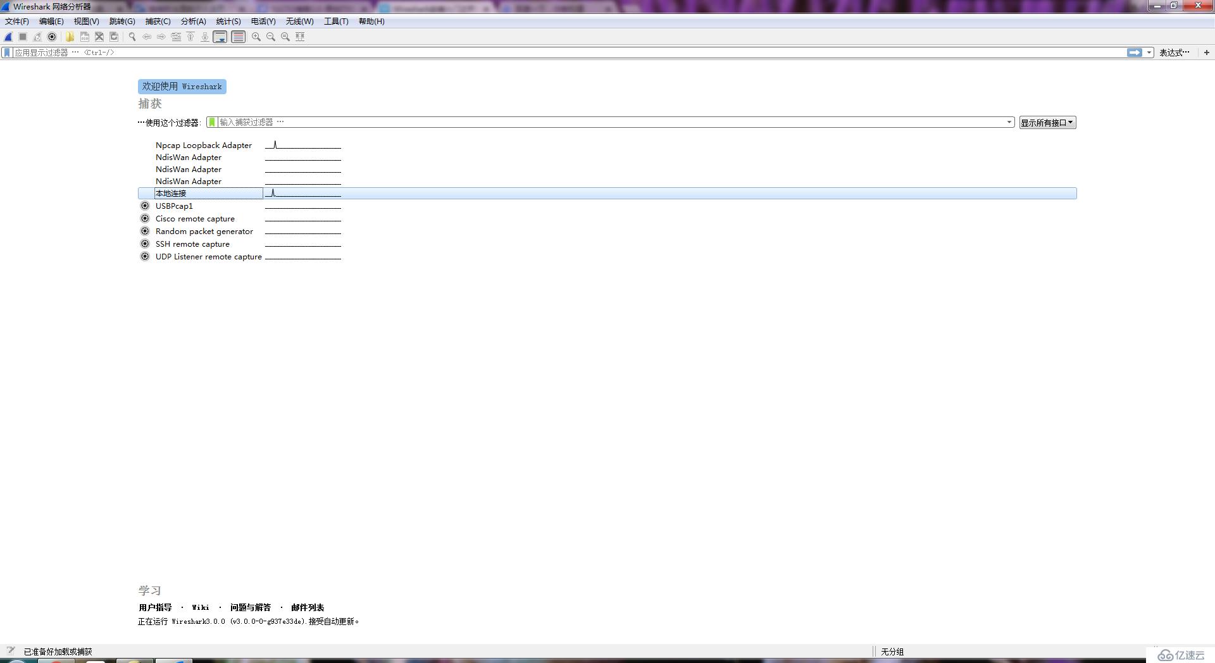The height and width of the screenshot is (663, 1215).
Task: Open a capture file via folder icon
Action: pyautogui.click(x=70, y=37)
